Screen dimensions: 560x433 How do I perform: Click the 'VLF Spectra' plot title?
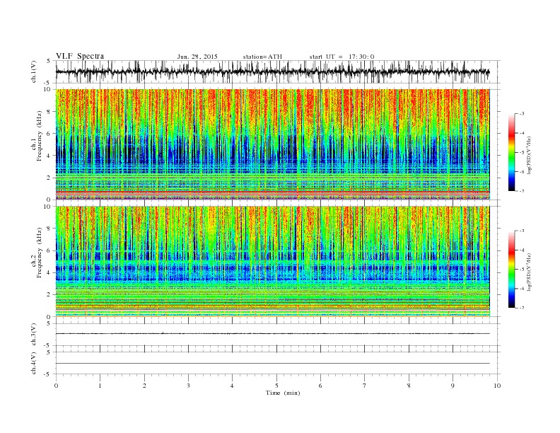pyautogui.click(x=80, y=56)
